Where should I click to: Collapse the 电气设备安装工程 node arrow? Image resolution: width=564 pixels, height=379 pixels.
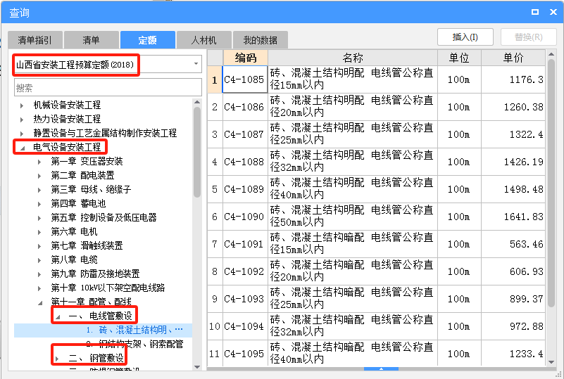click(x=23, y=148)
